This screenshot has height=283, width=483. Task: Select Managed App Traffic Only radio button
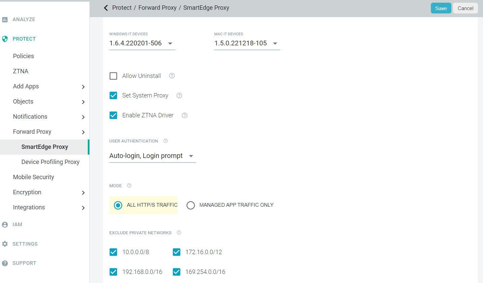[191, 205]
